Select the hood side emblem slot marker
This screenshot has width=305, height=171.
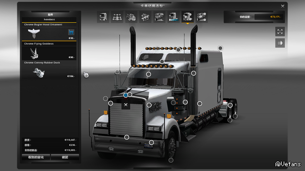coord(149,105)
